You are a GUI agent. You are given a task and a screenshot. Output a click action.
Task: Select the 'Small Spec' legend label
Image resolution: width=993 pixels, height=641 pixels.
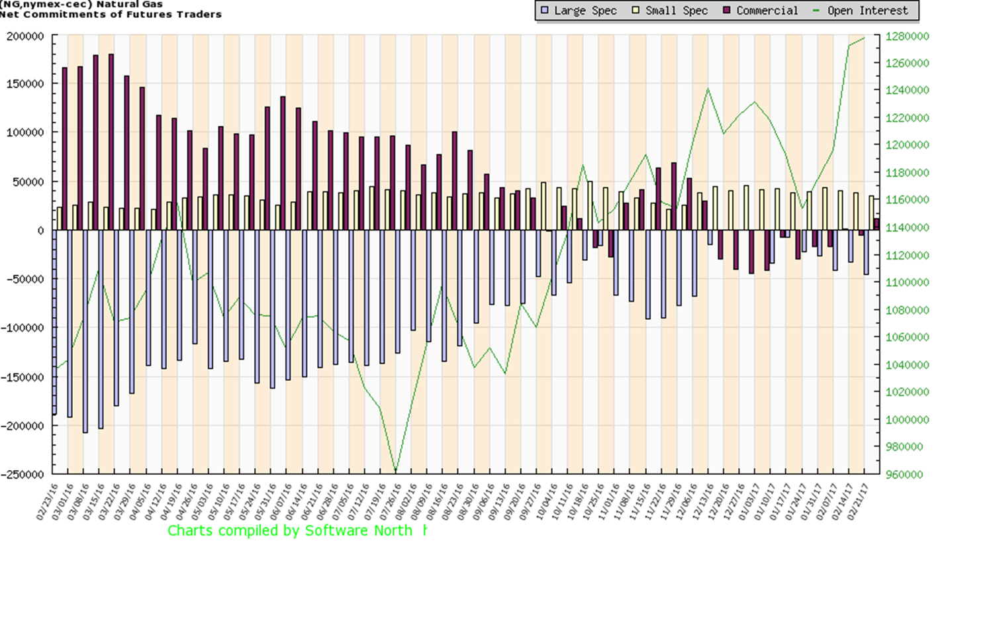[677, 11]
